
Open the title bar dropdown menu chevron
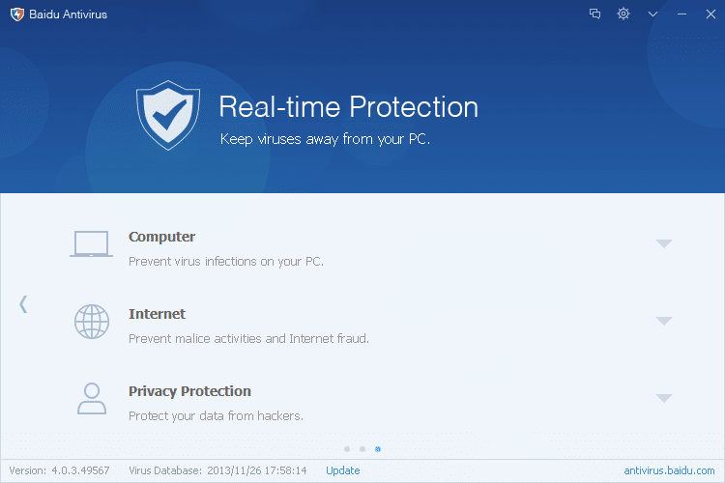pos(652,14)
